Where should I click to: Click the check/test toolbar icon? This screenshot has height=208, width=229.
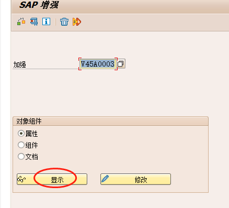(x=34, y=21)
